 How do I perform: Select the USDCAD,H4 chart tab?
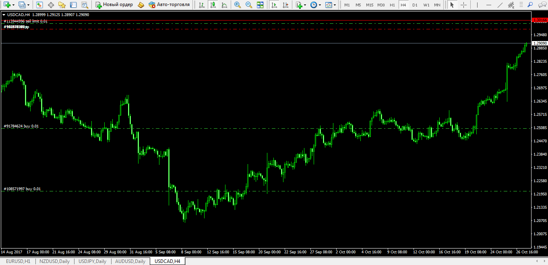coord(167,261)
